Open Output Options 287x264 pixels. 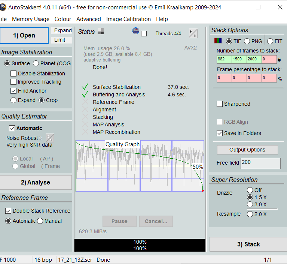tap(247, 150)
